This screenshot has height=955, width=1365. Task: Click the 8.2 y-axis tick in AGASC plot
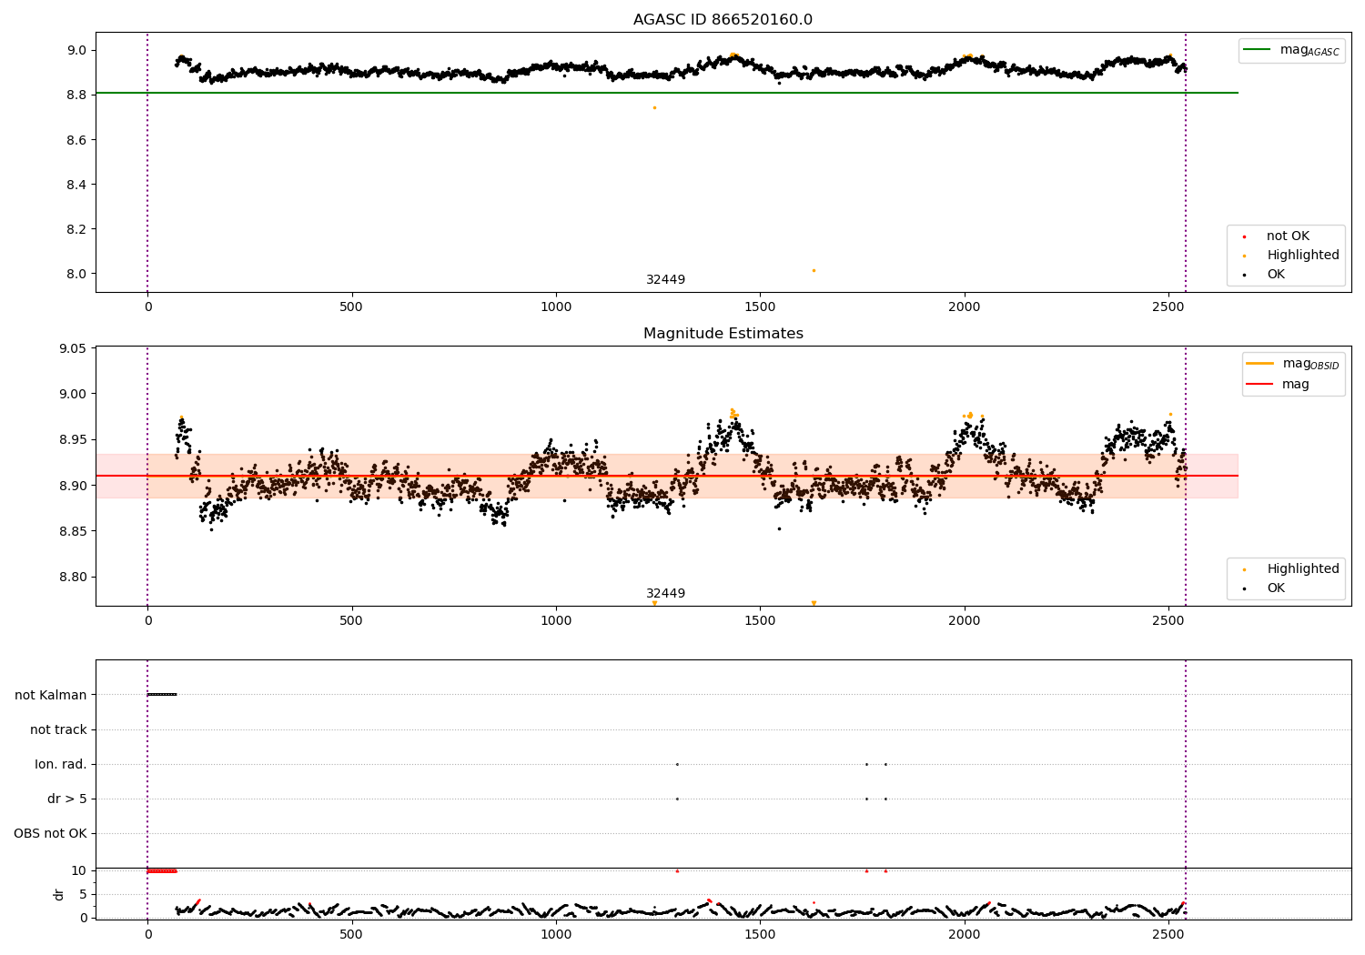click(77, 229)
